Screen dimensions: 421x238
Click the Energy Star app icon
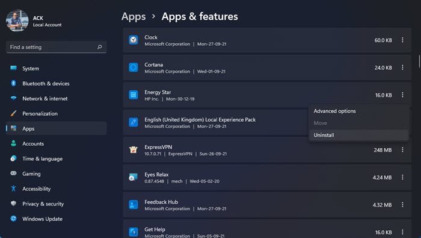(x=134, y=95)
